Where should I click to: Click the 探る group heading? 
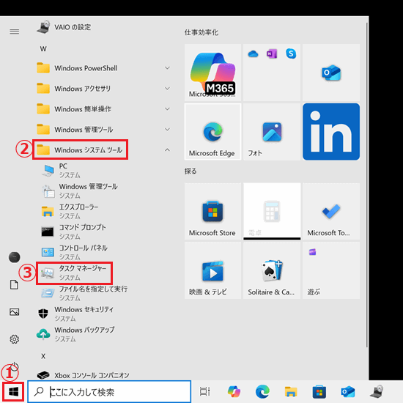pyautogui.click(x=191, y=171)
